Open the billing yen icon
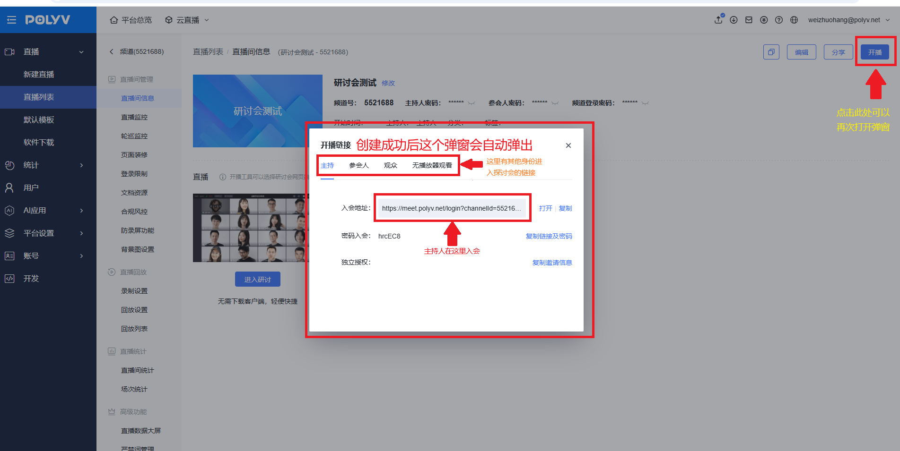Screen dimensions: 900x451 (764, 20)
